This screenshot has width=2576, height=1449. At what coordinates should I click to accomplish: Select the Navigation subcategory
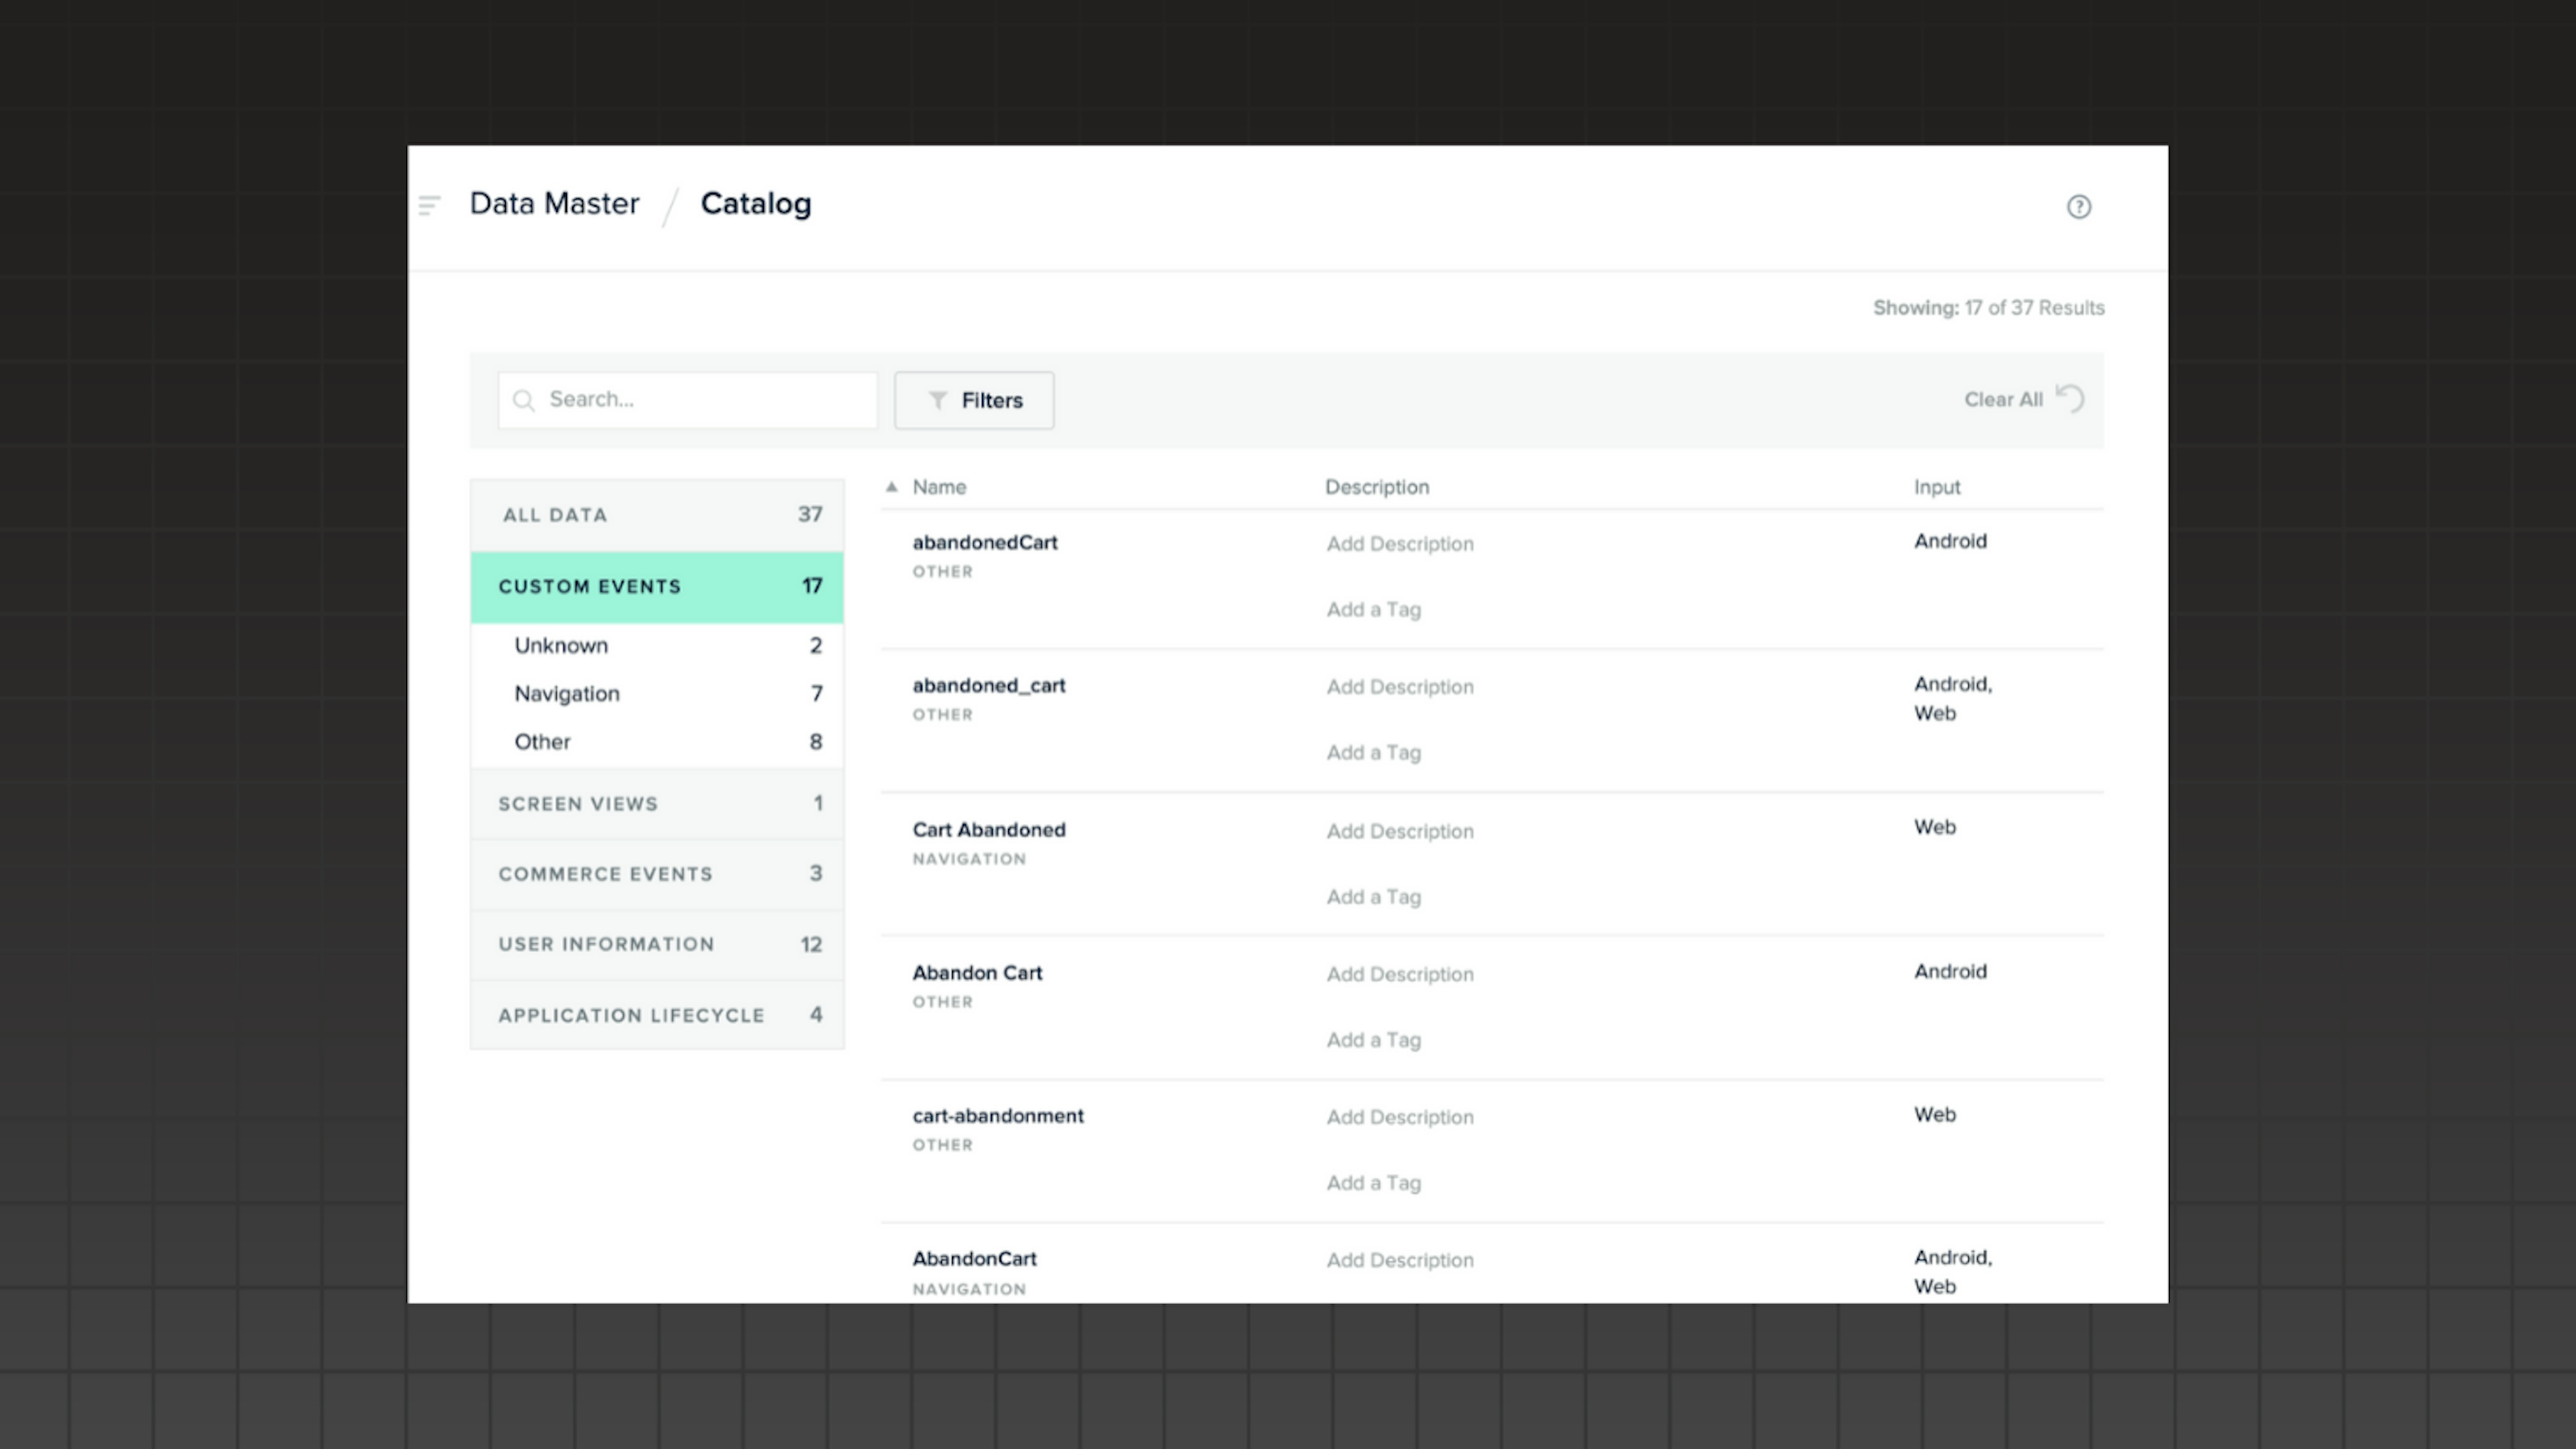point(567,694)
